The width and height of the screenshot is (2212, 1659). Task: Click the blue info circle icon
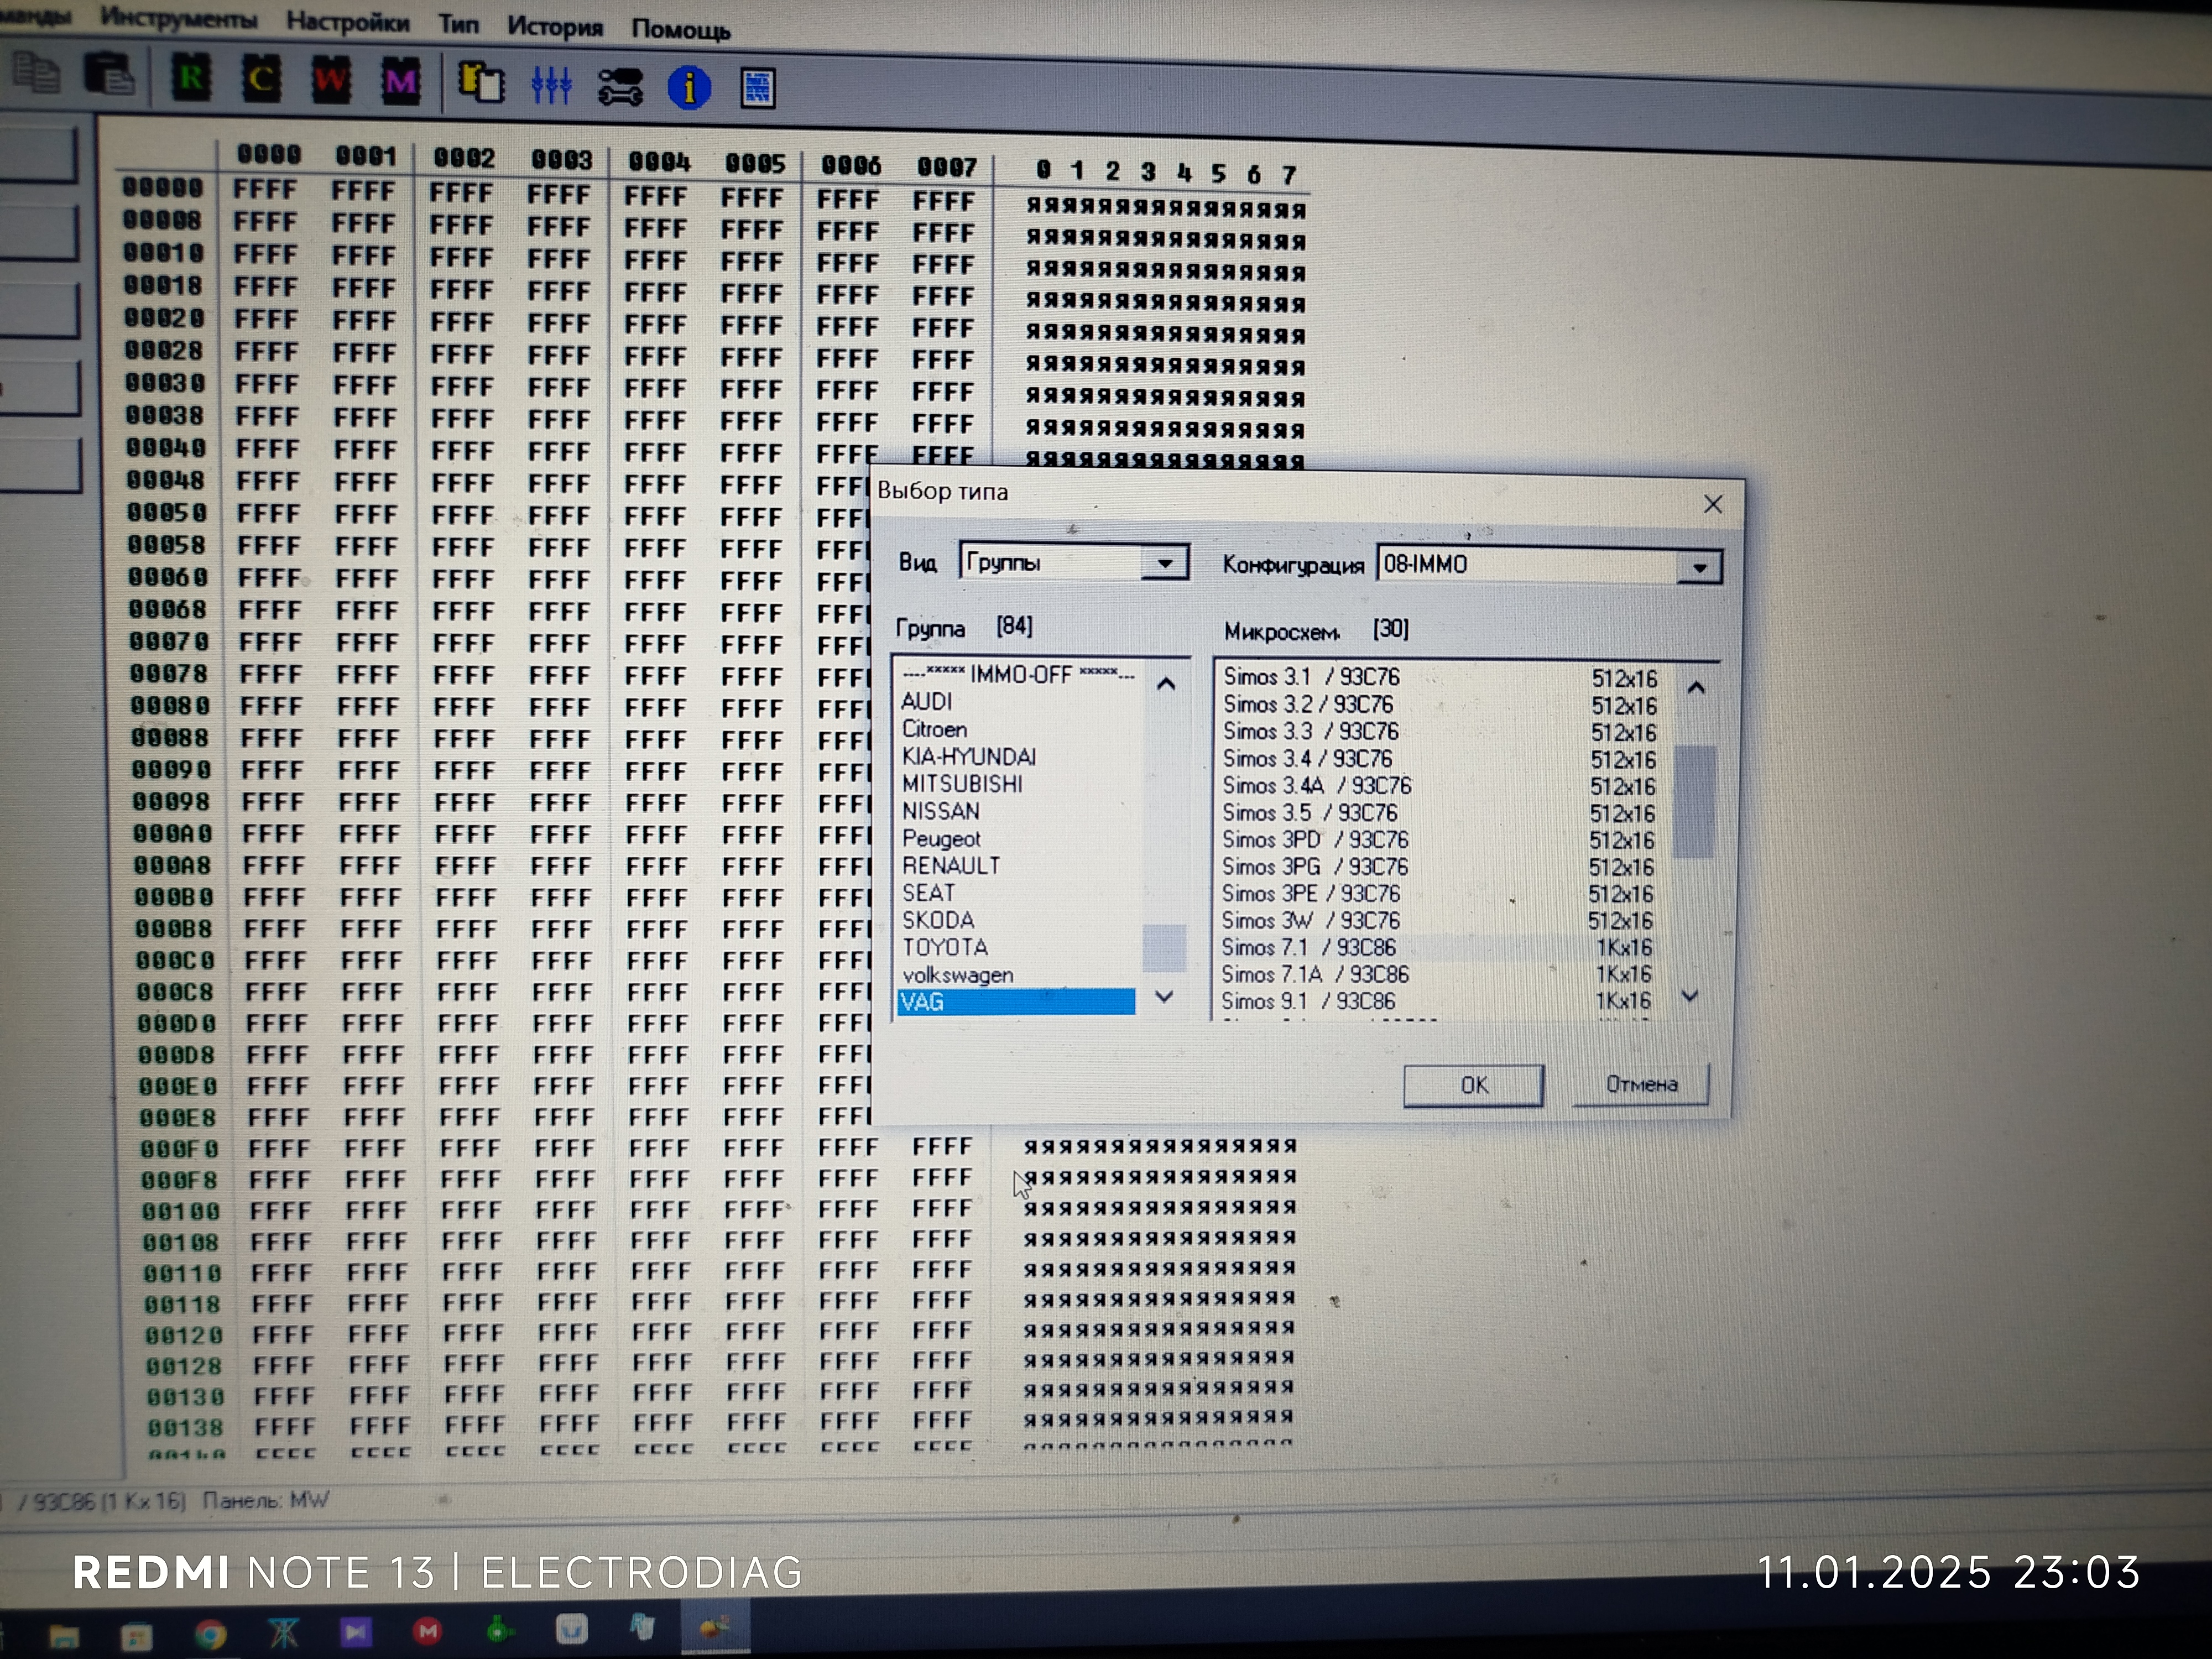coord(689,88)
